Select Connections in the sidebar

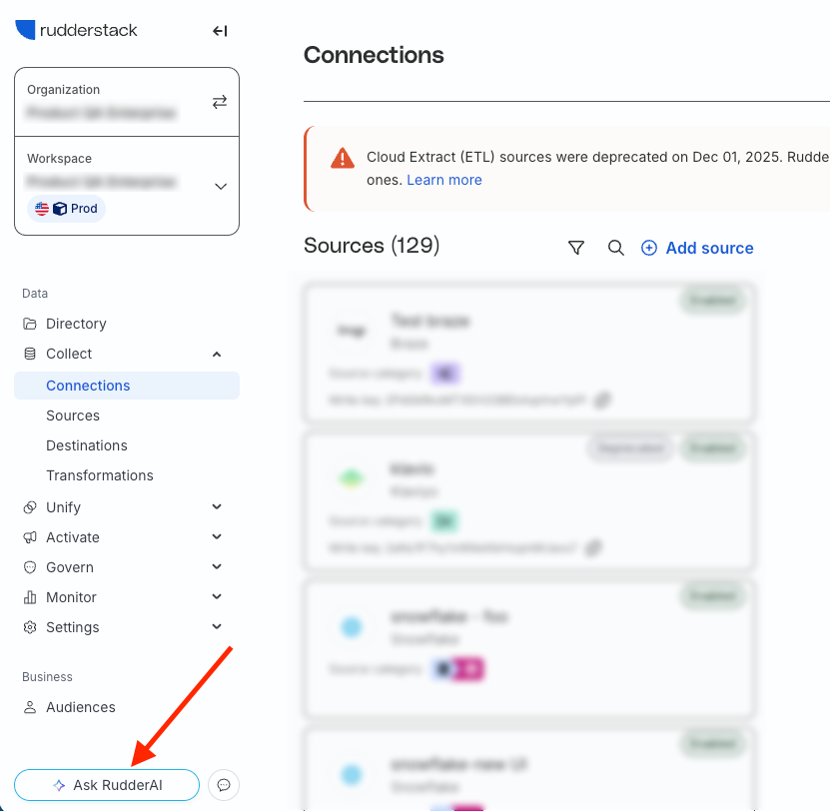pyautogui.click(x=127, y=386)
